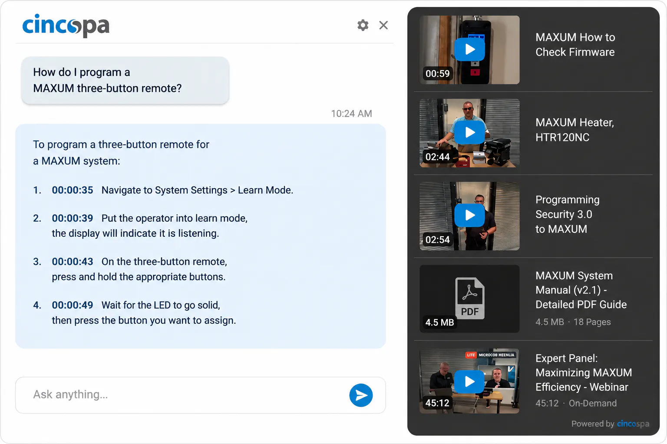This screenshot has width=667, height=444.
Task: Open the settings gear icon
Action: pyautogui.click(x=363, y=25)
